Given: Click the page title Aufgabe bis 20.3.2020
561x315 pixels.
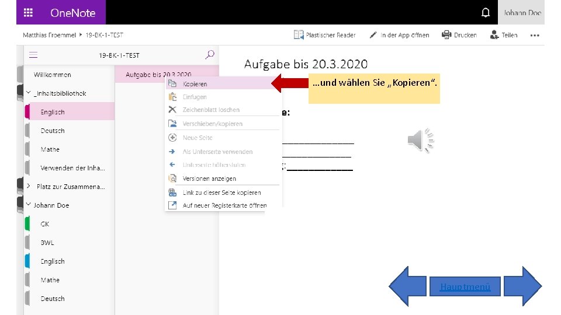Looking at the screenshot, I should 306,64.
